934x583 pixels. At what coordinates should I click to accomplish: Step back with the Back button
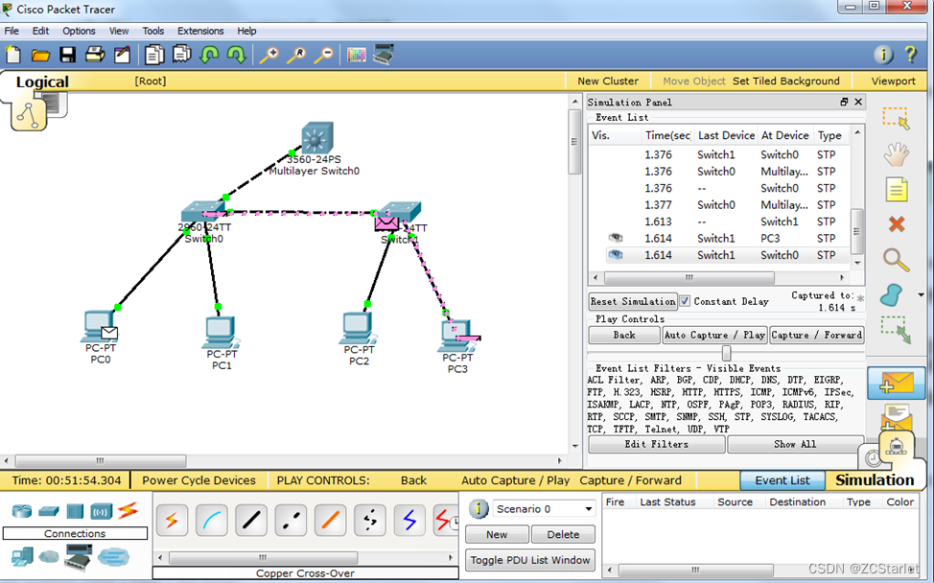624,336
